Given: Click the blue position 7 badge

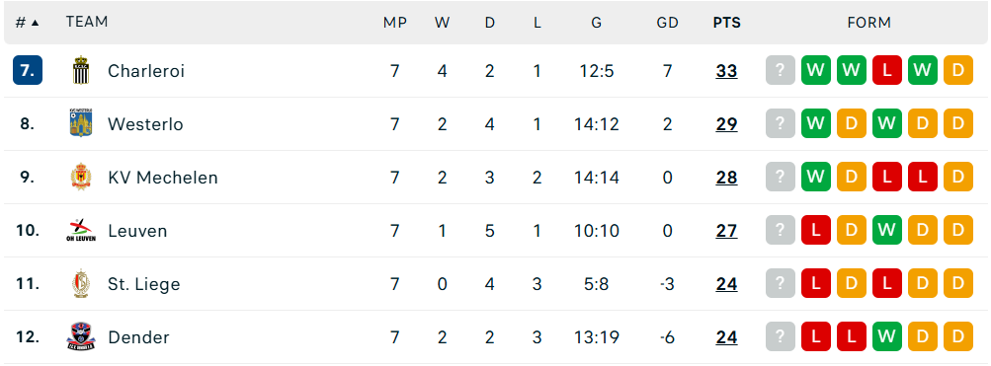Looking at the screenshot, I should point(28,71).
